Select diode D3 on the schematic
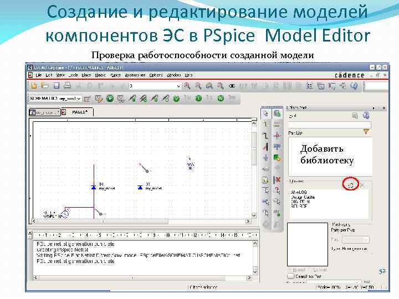 point(140,187)
